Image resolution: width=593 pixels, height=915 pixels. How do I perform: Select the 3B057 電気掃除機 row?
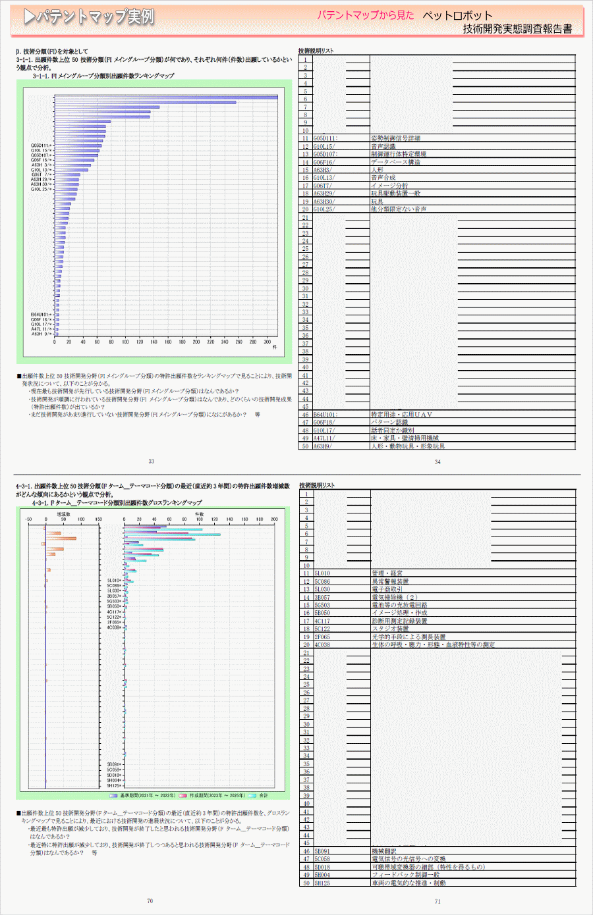coord(394,598)
